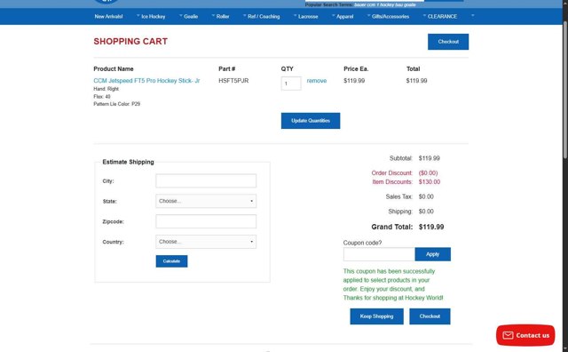Click the Coupon code input field
Screen dimensions: 568x352
click(379, 254)
